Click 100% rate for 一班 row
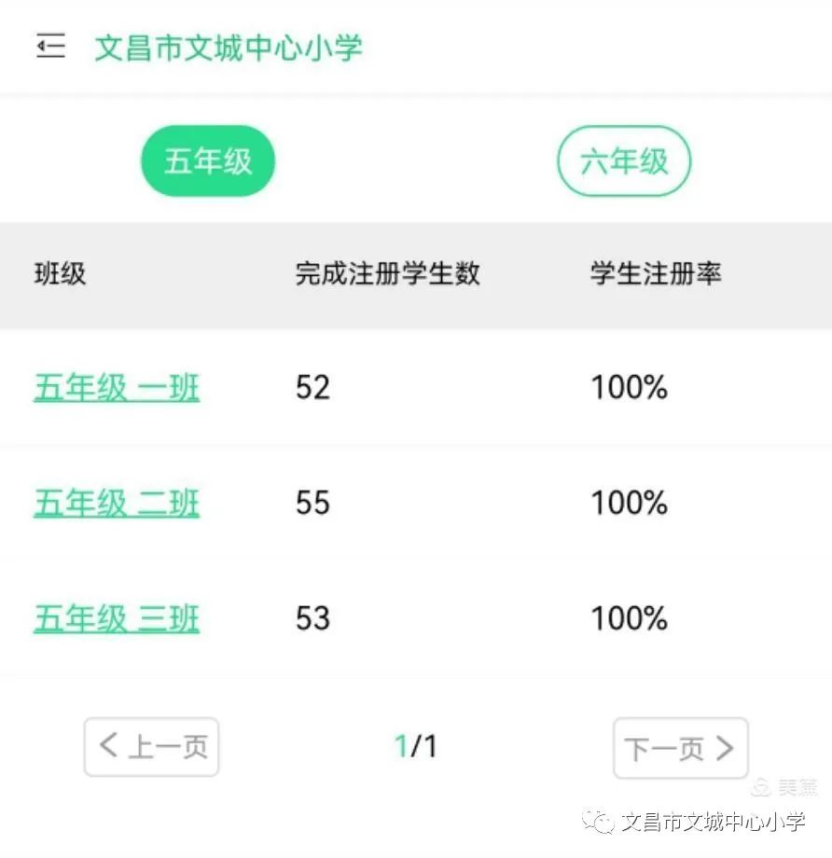 click(629, 388)
